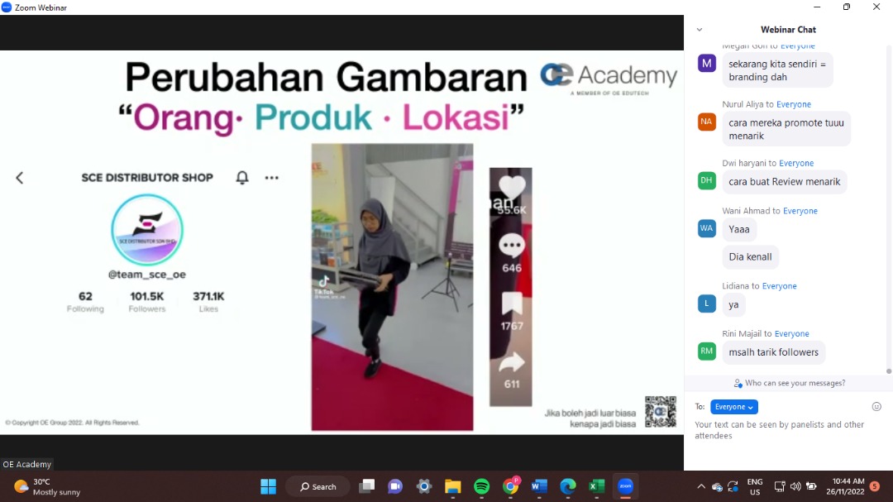Click the chat panel scrollbar
893x502 pixels.
click(x=889, y=207)
